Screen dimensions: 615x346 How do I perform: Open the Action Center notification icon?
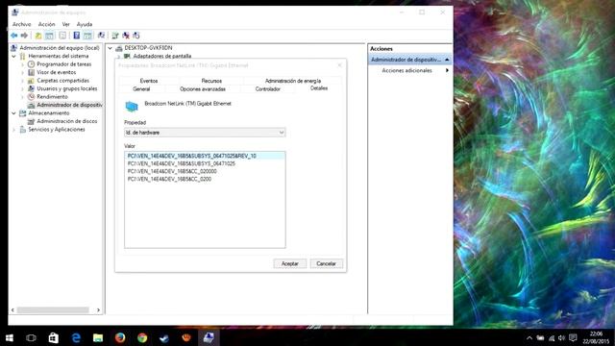573,337
